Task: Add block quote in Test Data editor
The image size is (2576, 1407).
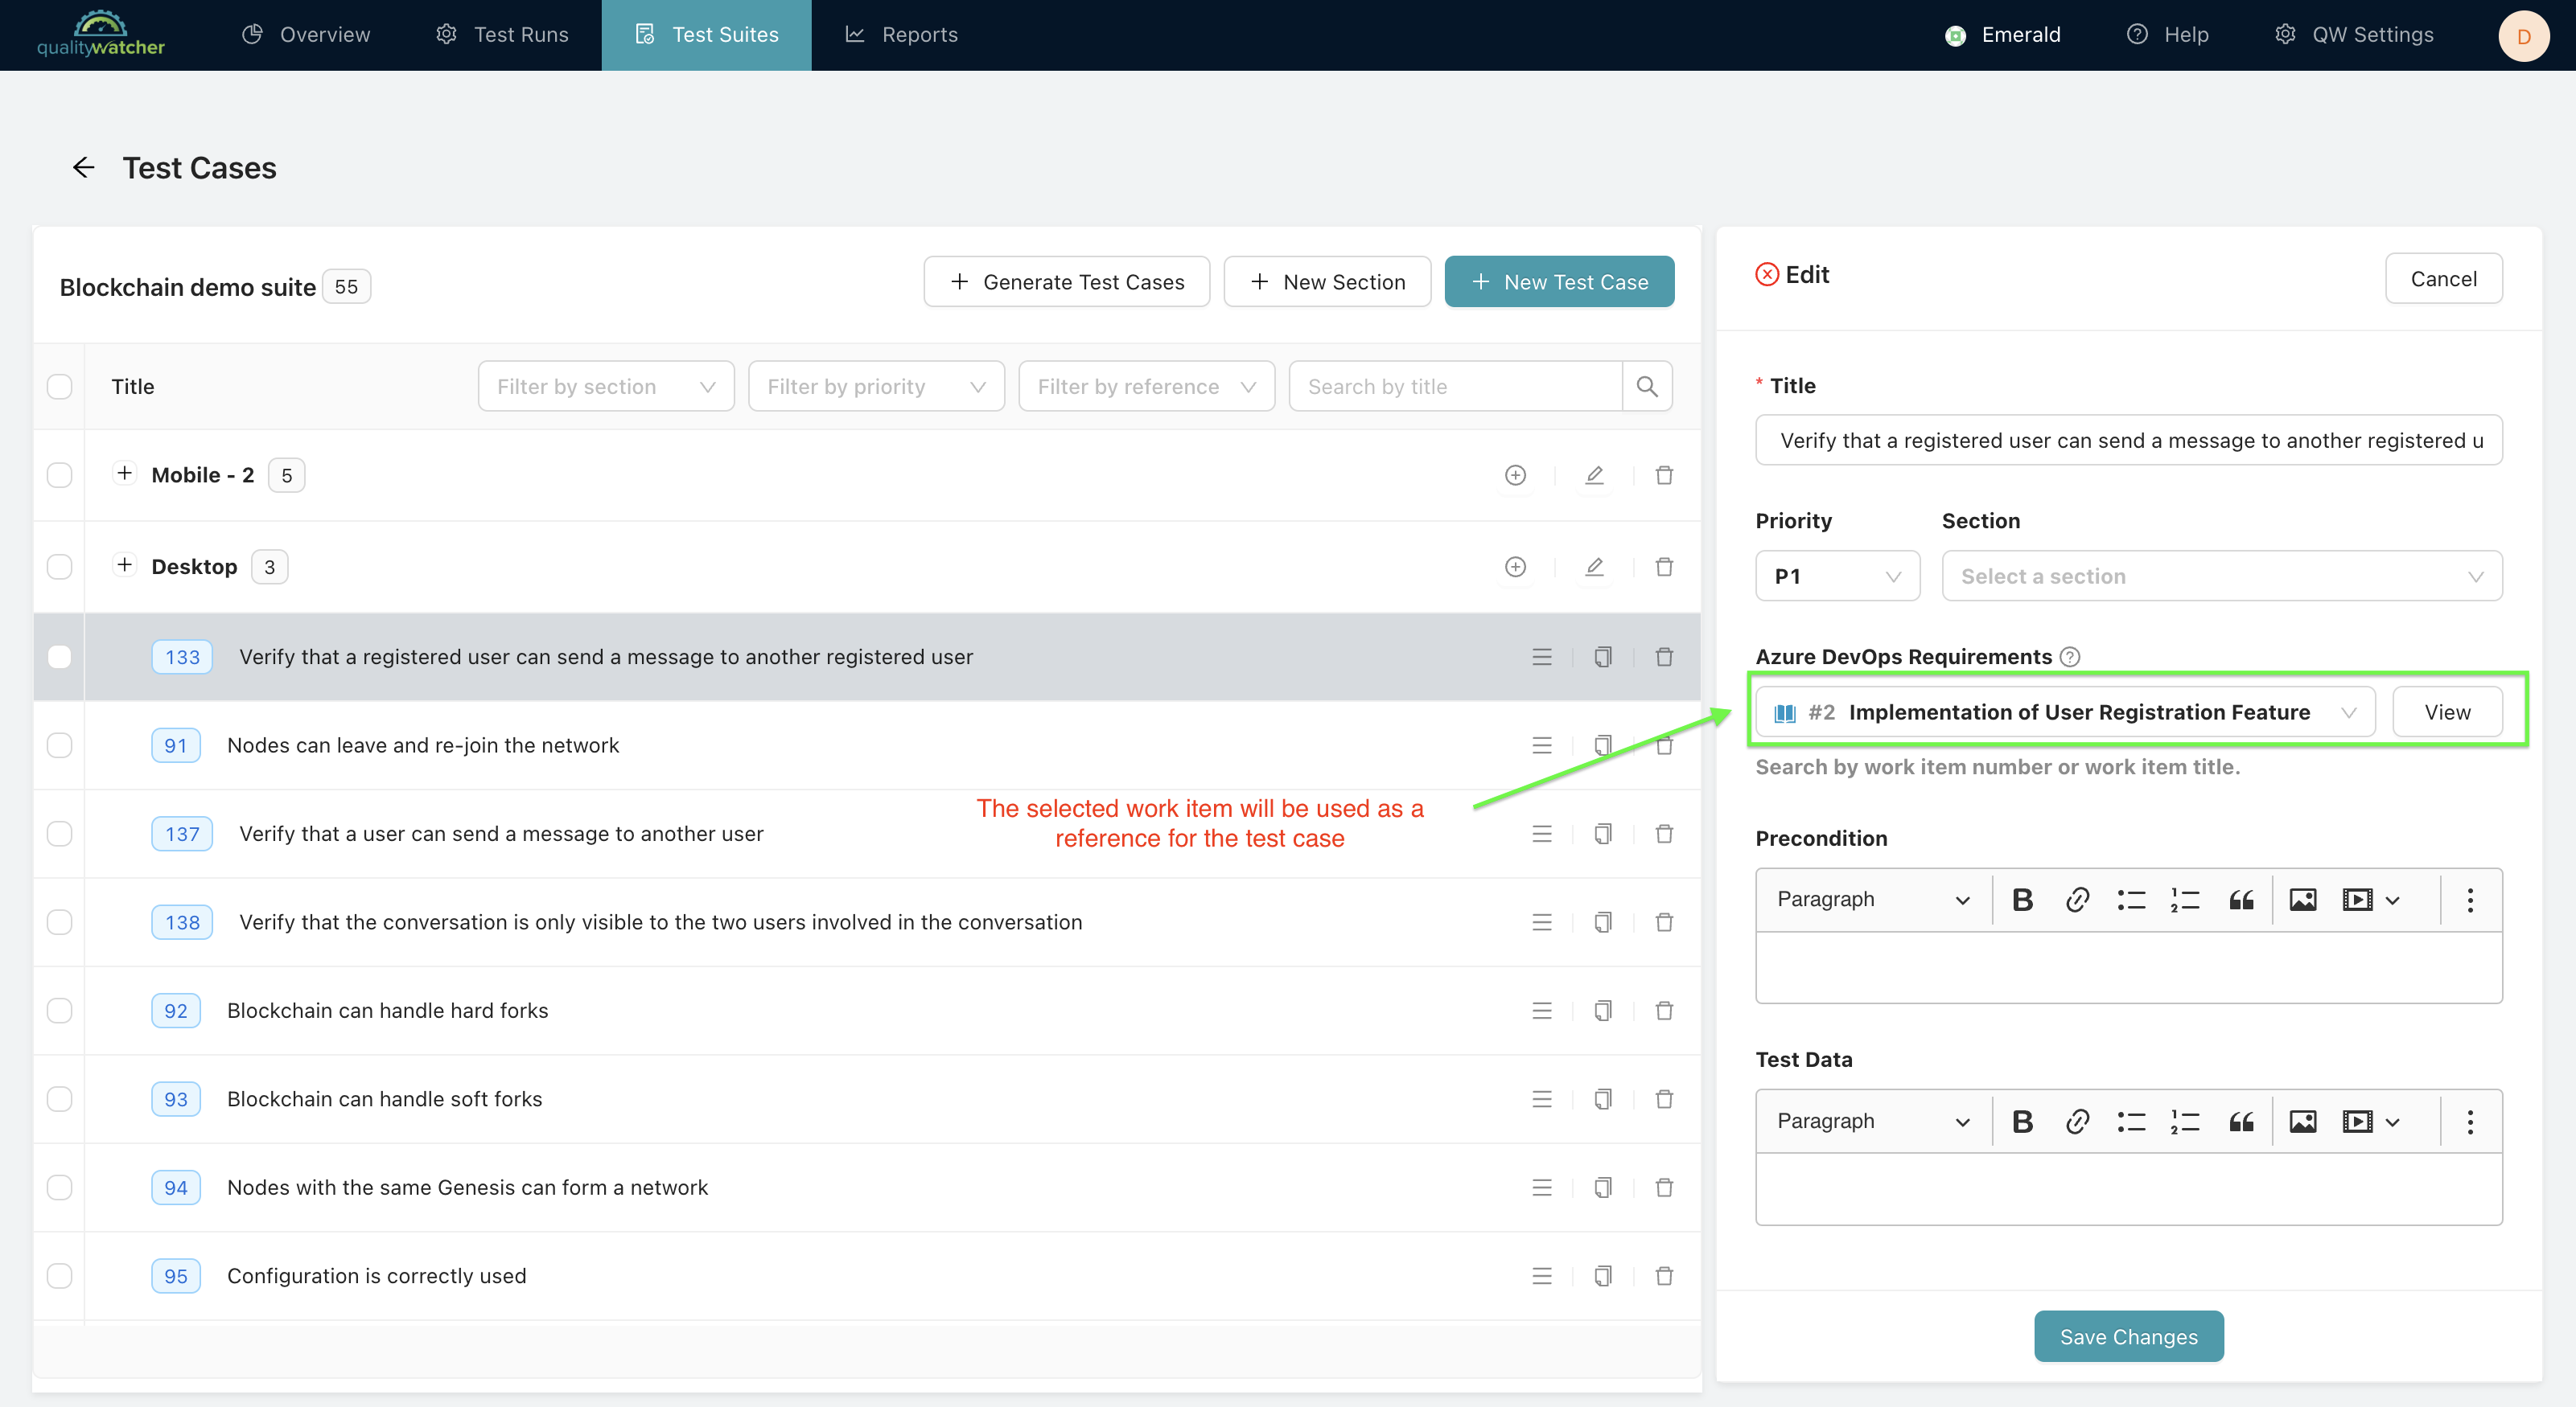Action: (x=2241, y=1122)
